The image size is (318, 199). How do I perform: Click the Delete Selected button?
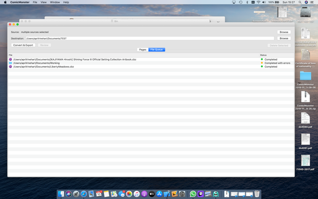point(279,45)
